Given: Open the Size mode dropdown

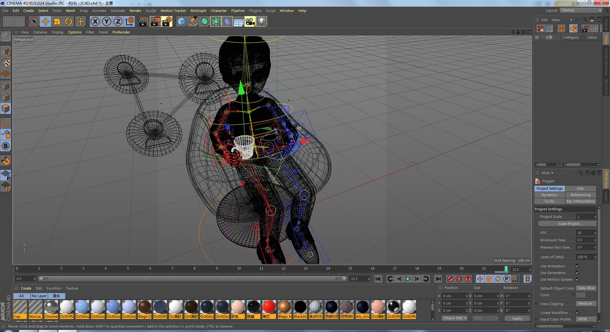Looking at the screenshot, I should [486, 318].
